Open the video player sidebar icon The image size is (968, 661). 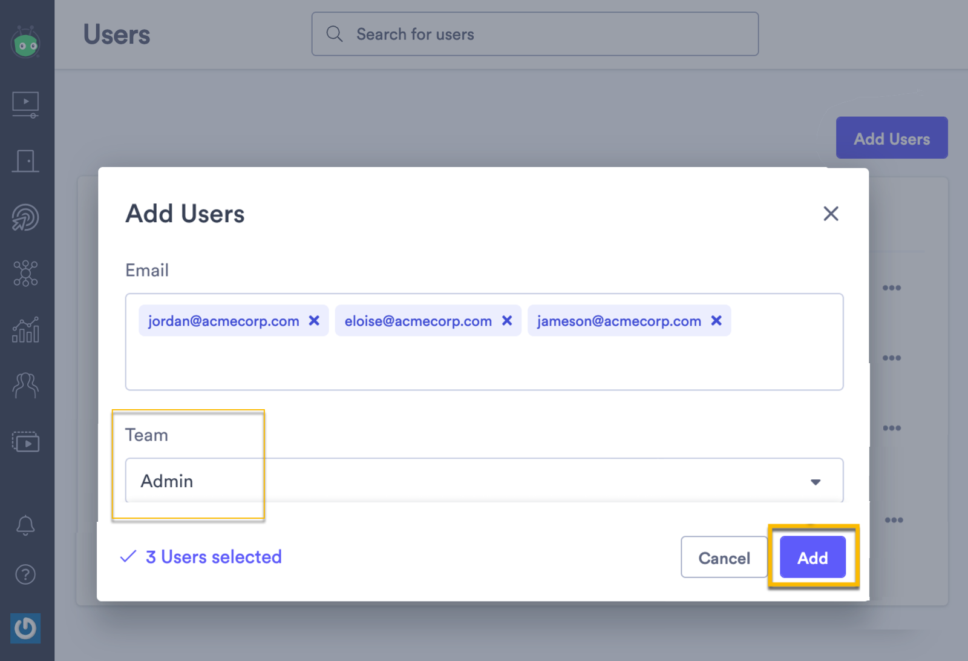25,104
